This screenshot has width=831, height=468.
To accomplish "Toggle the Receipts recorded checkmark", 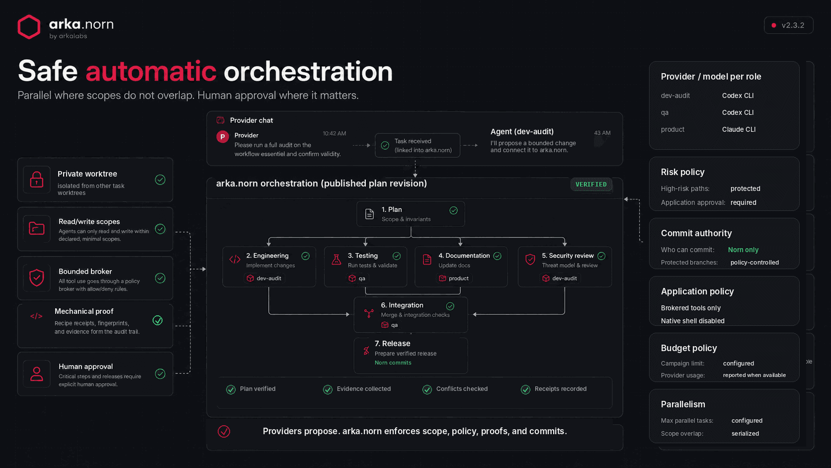I will tap(525, 389).
